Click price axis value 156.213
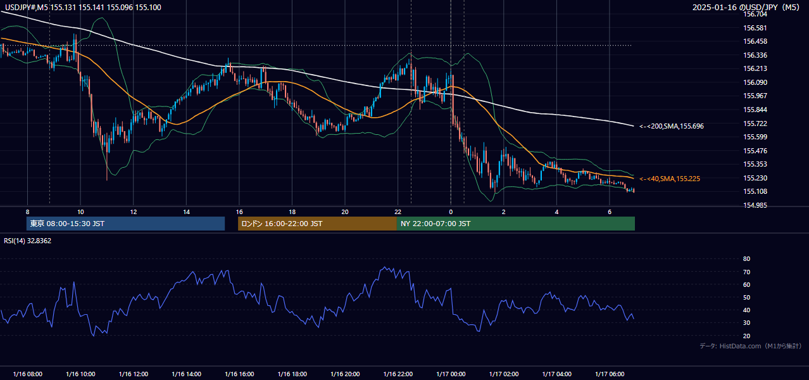 click(755, 68)
